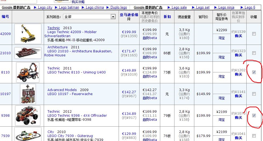Open the Lego batman ad link

click(69, 7)
